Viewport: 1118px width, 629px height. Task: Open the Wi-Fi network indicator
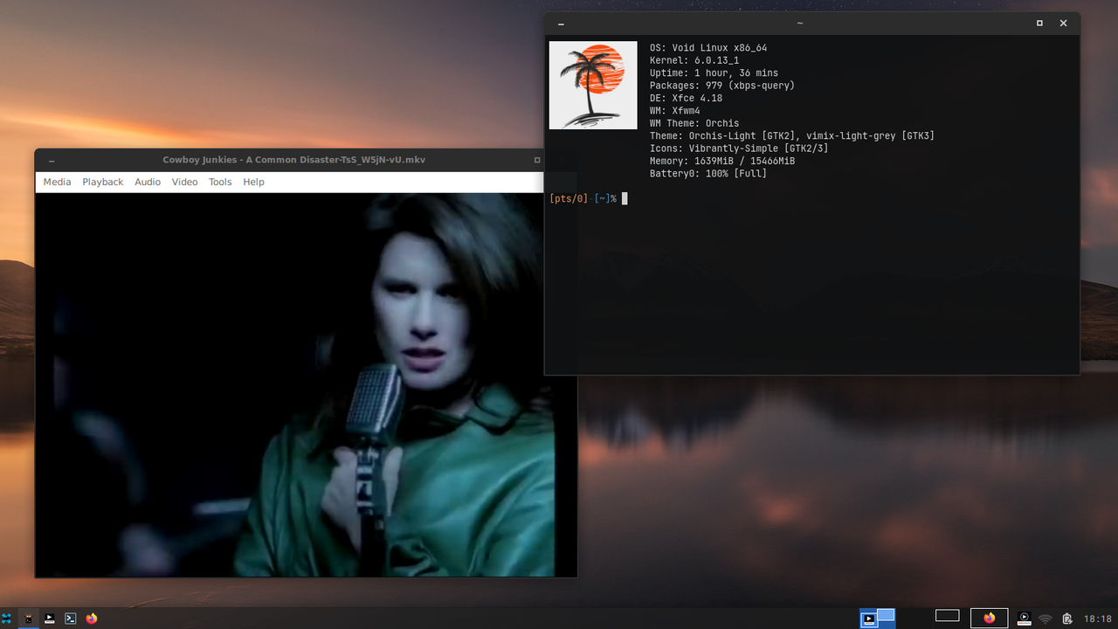[x=1045, y=619]
